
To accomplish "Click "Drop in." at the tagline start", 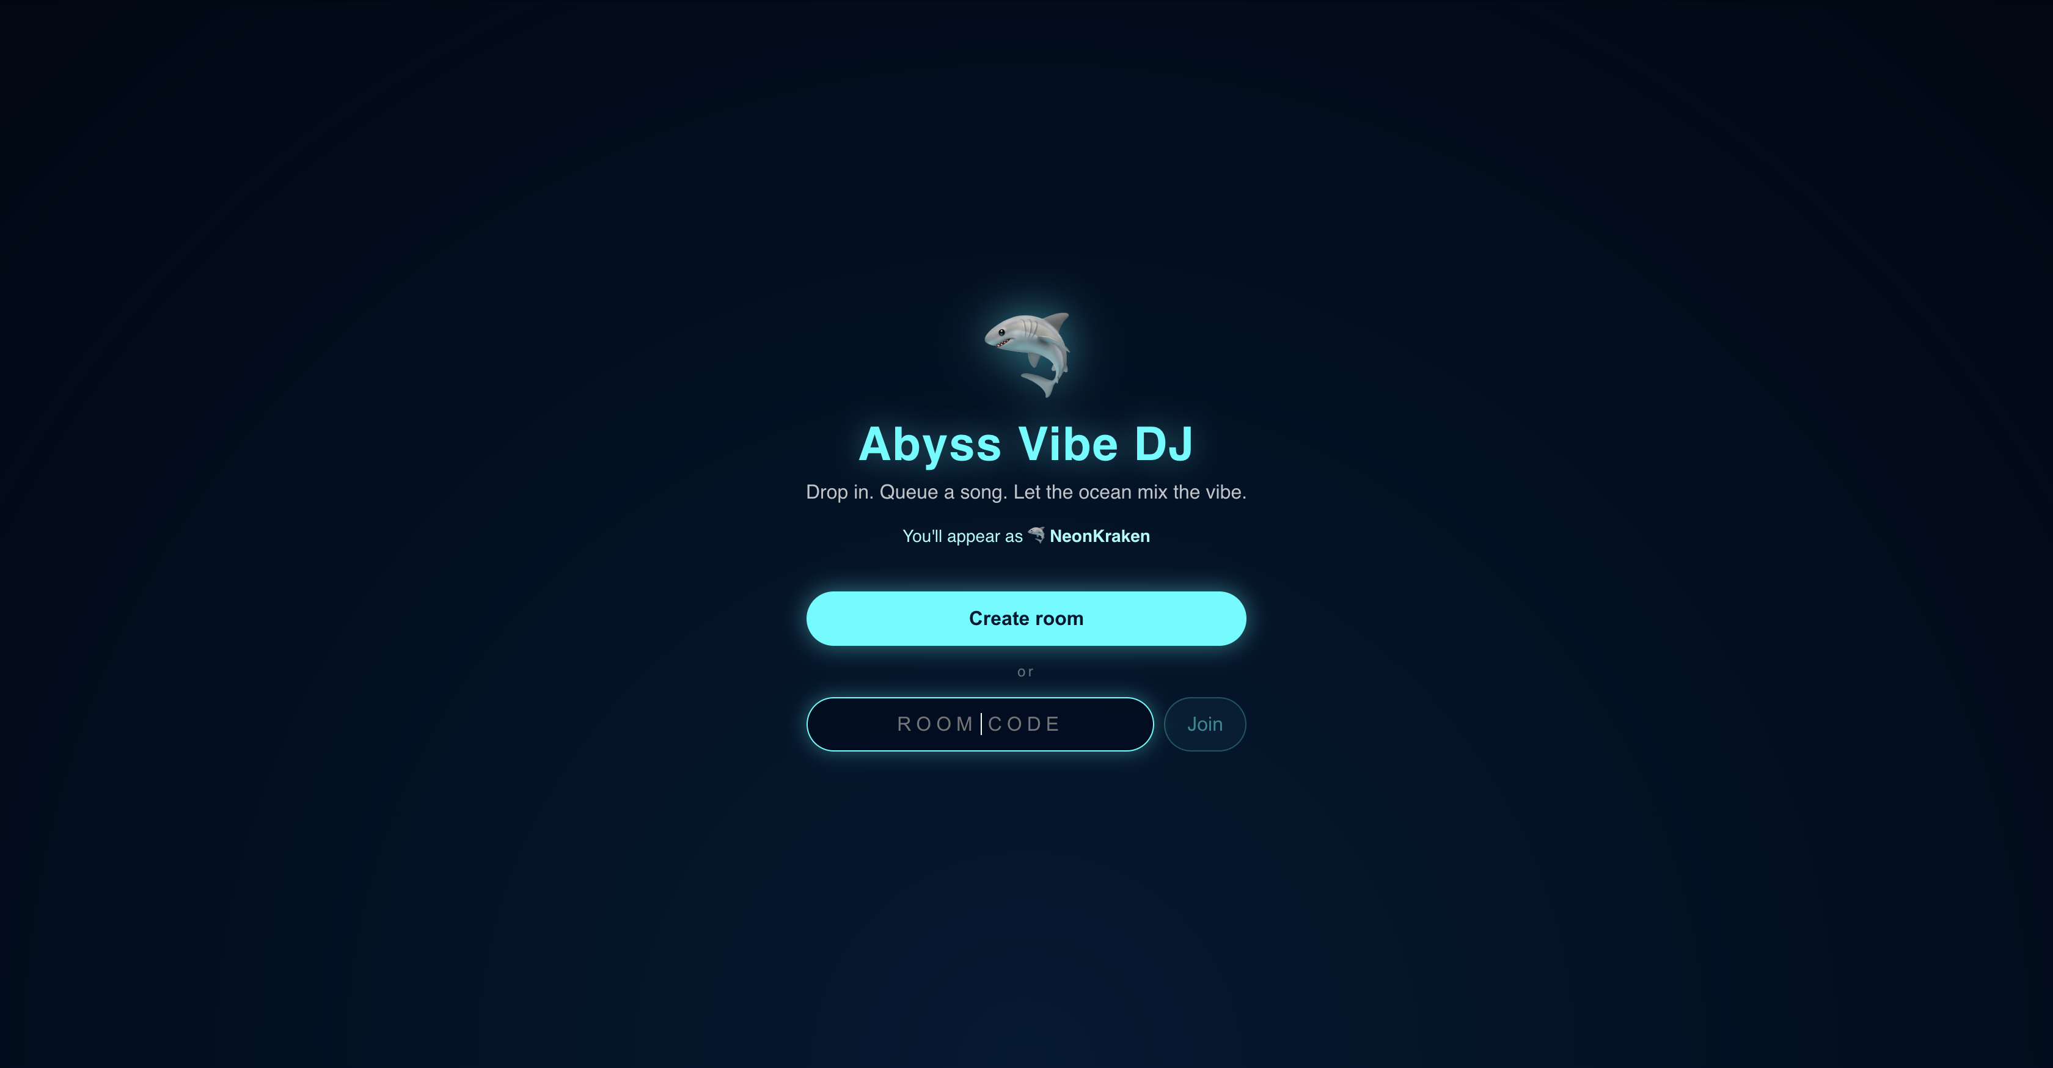I will pyautogui.click(x=839, y=492).
